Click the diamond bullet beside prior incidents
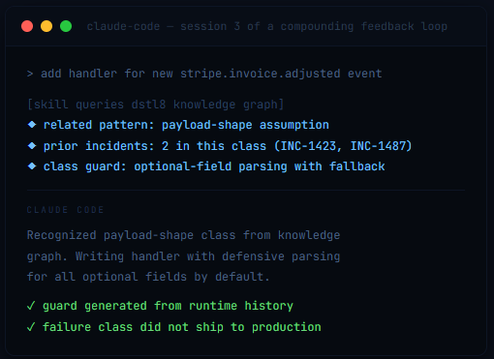Viewport: 494px width, 359px height. pyautogui.click(x=32, y=146)
